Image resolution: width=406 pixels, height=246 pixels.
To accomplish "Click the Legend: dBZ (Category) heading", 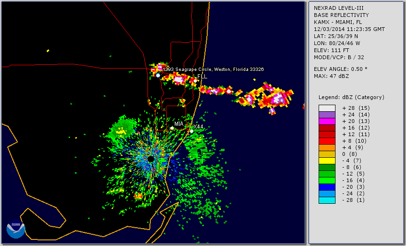I will click(x=351, y=97).
